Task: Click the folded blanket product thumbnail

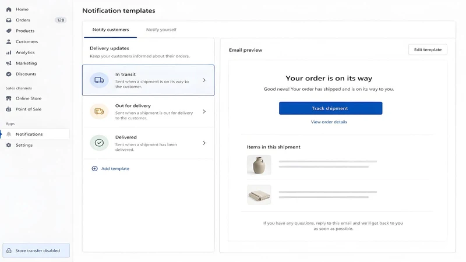Action: tap(259, 195)
